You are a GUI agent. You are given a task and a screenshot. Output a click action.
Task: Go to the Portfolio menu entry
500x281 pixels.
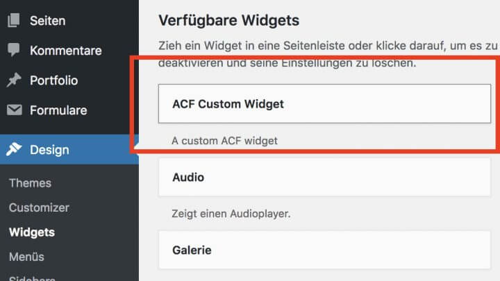tap(54, 80)
